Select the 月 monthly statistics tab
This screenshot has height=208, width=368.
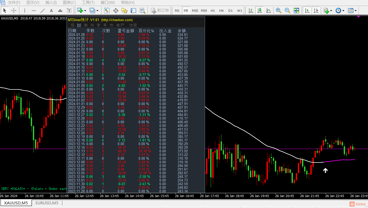[x=92, y=25]
